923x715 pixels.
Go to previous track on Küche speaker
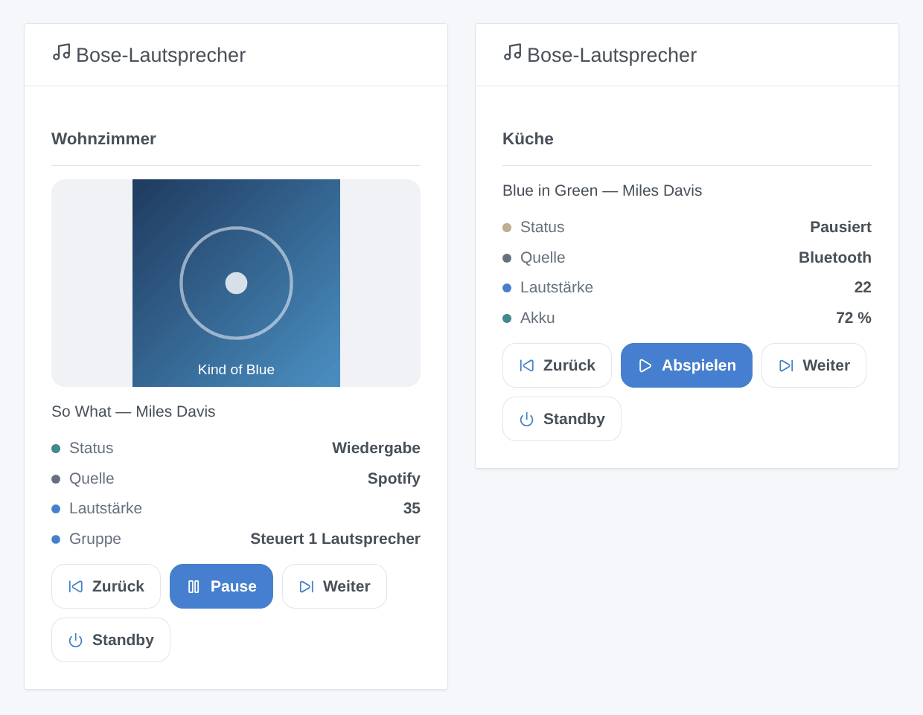tap(557, 365)
